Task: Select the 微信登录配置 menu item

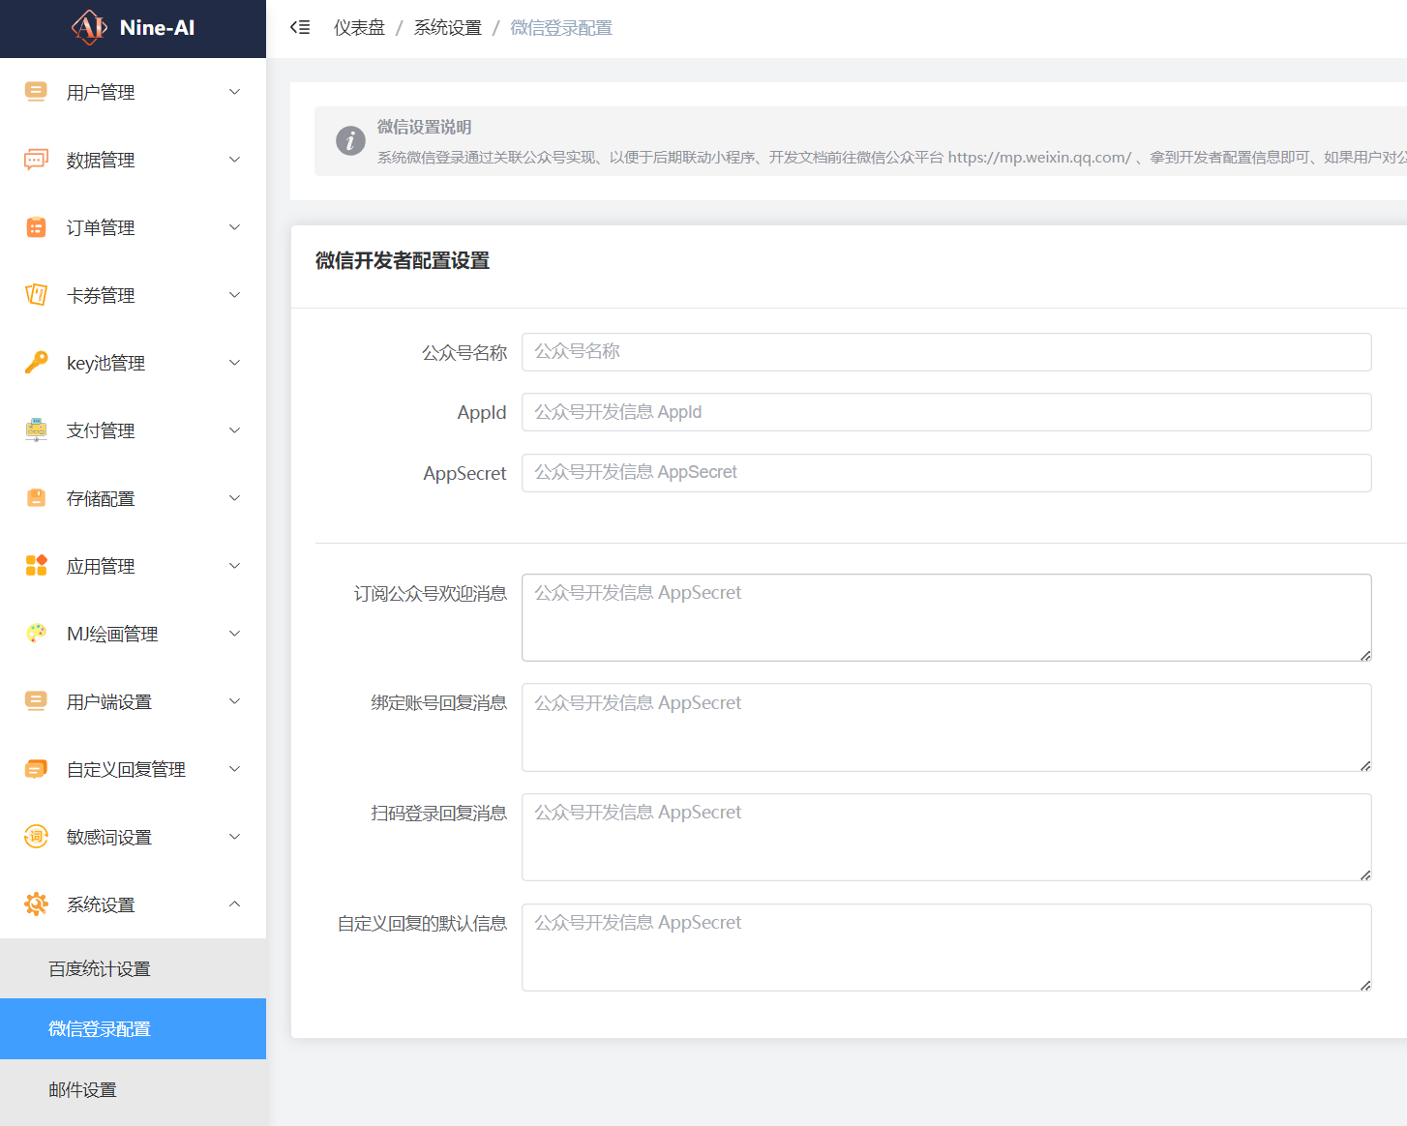Action: coord(100,1029)
